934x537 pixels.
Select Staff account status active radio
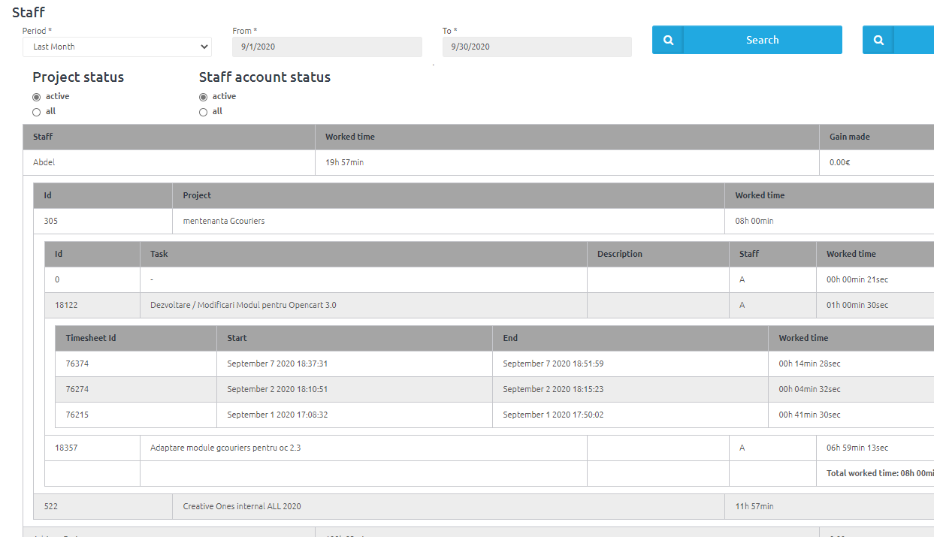tap(204, 97)
